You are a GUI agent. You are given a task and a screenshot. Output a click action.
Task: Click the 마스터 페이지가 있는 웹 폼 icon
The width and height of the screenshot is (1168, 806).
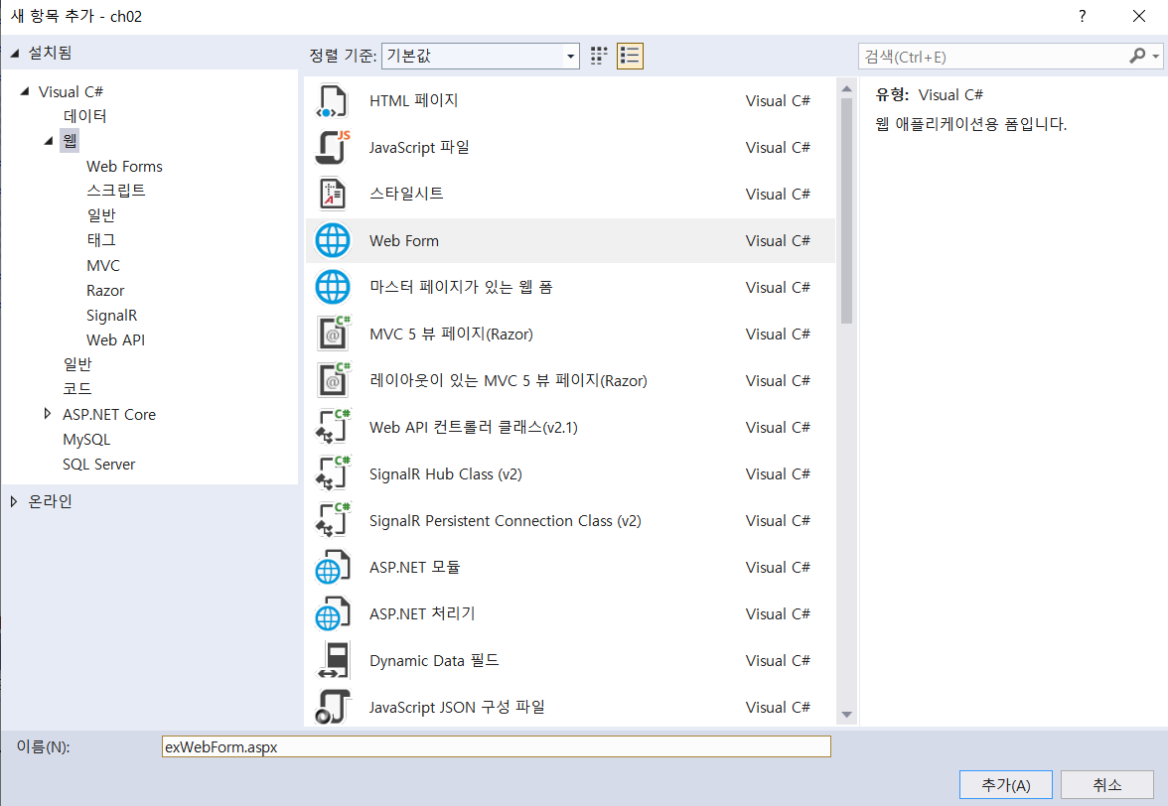332,287
